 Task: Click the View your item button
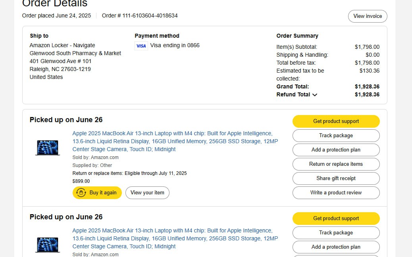(x=147, y=193)
